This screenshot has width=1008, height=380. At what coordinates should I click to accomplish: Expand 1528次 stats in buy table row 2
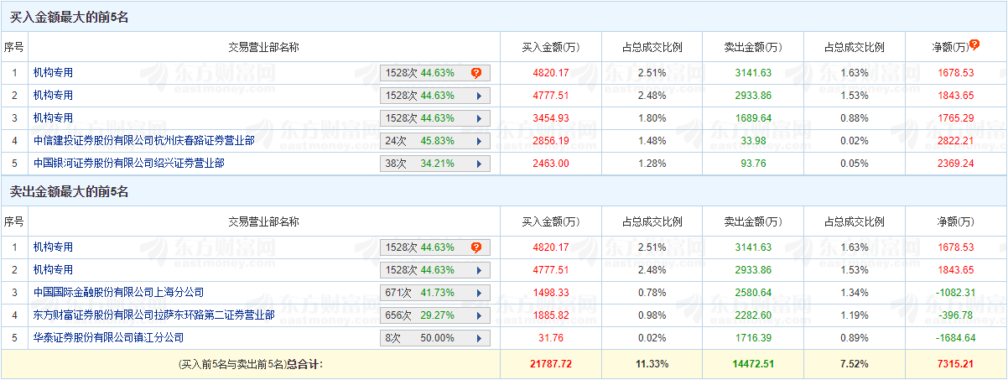[x=479, y=96]
